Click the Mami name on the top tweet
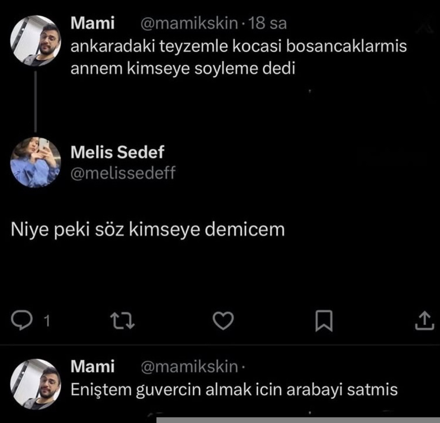Image resolution: width=440 pixels, height=423 pixels. click(92, 24)
